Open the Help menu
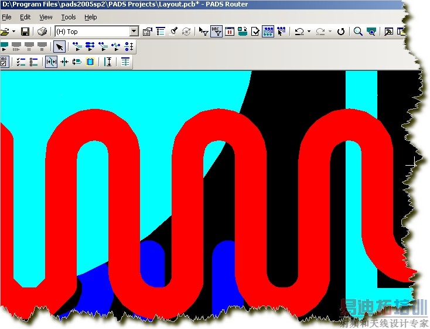 click(x=90, y=17)
